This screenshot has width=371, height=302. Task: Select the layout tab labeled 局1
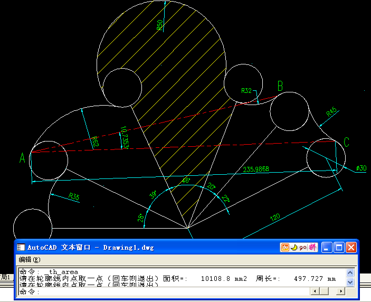[x=5, y=277]
